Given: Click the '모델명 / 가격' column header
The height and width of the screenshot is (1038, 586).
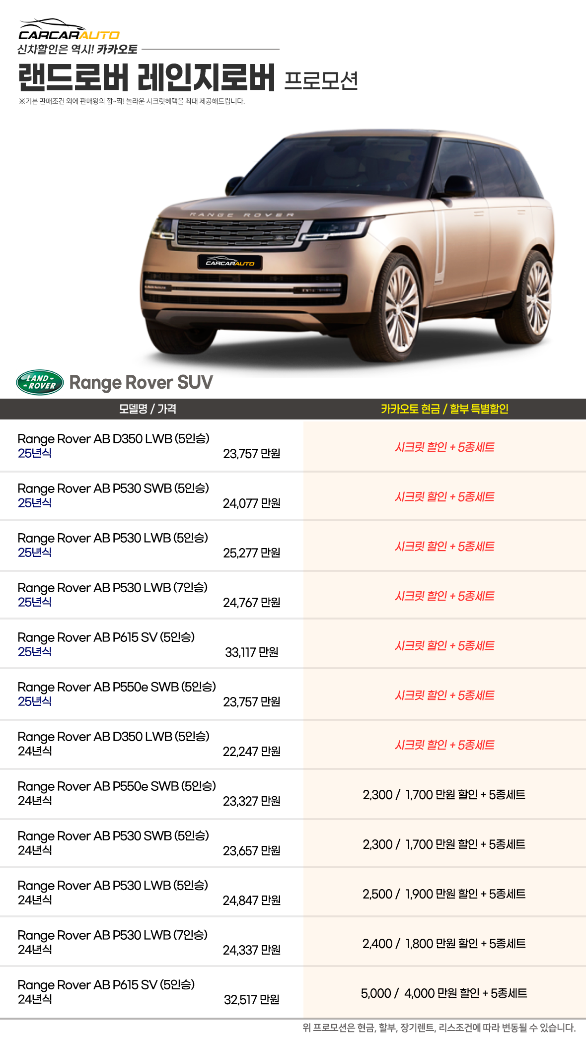Looking at the screenshot, I should [x=147, y=409].
